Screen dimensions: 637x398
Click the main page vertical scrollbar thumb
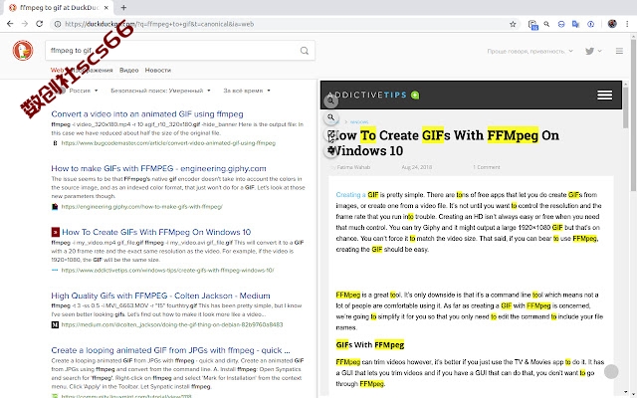click(633, 113)
